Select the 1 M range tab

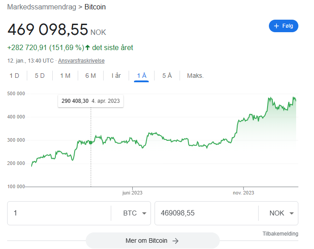coord(65,76)
